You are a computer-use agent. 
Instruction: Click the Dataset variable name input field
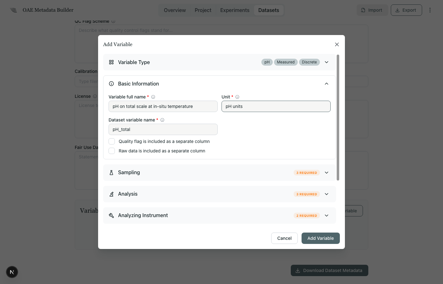[x=163, y=129]
